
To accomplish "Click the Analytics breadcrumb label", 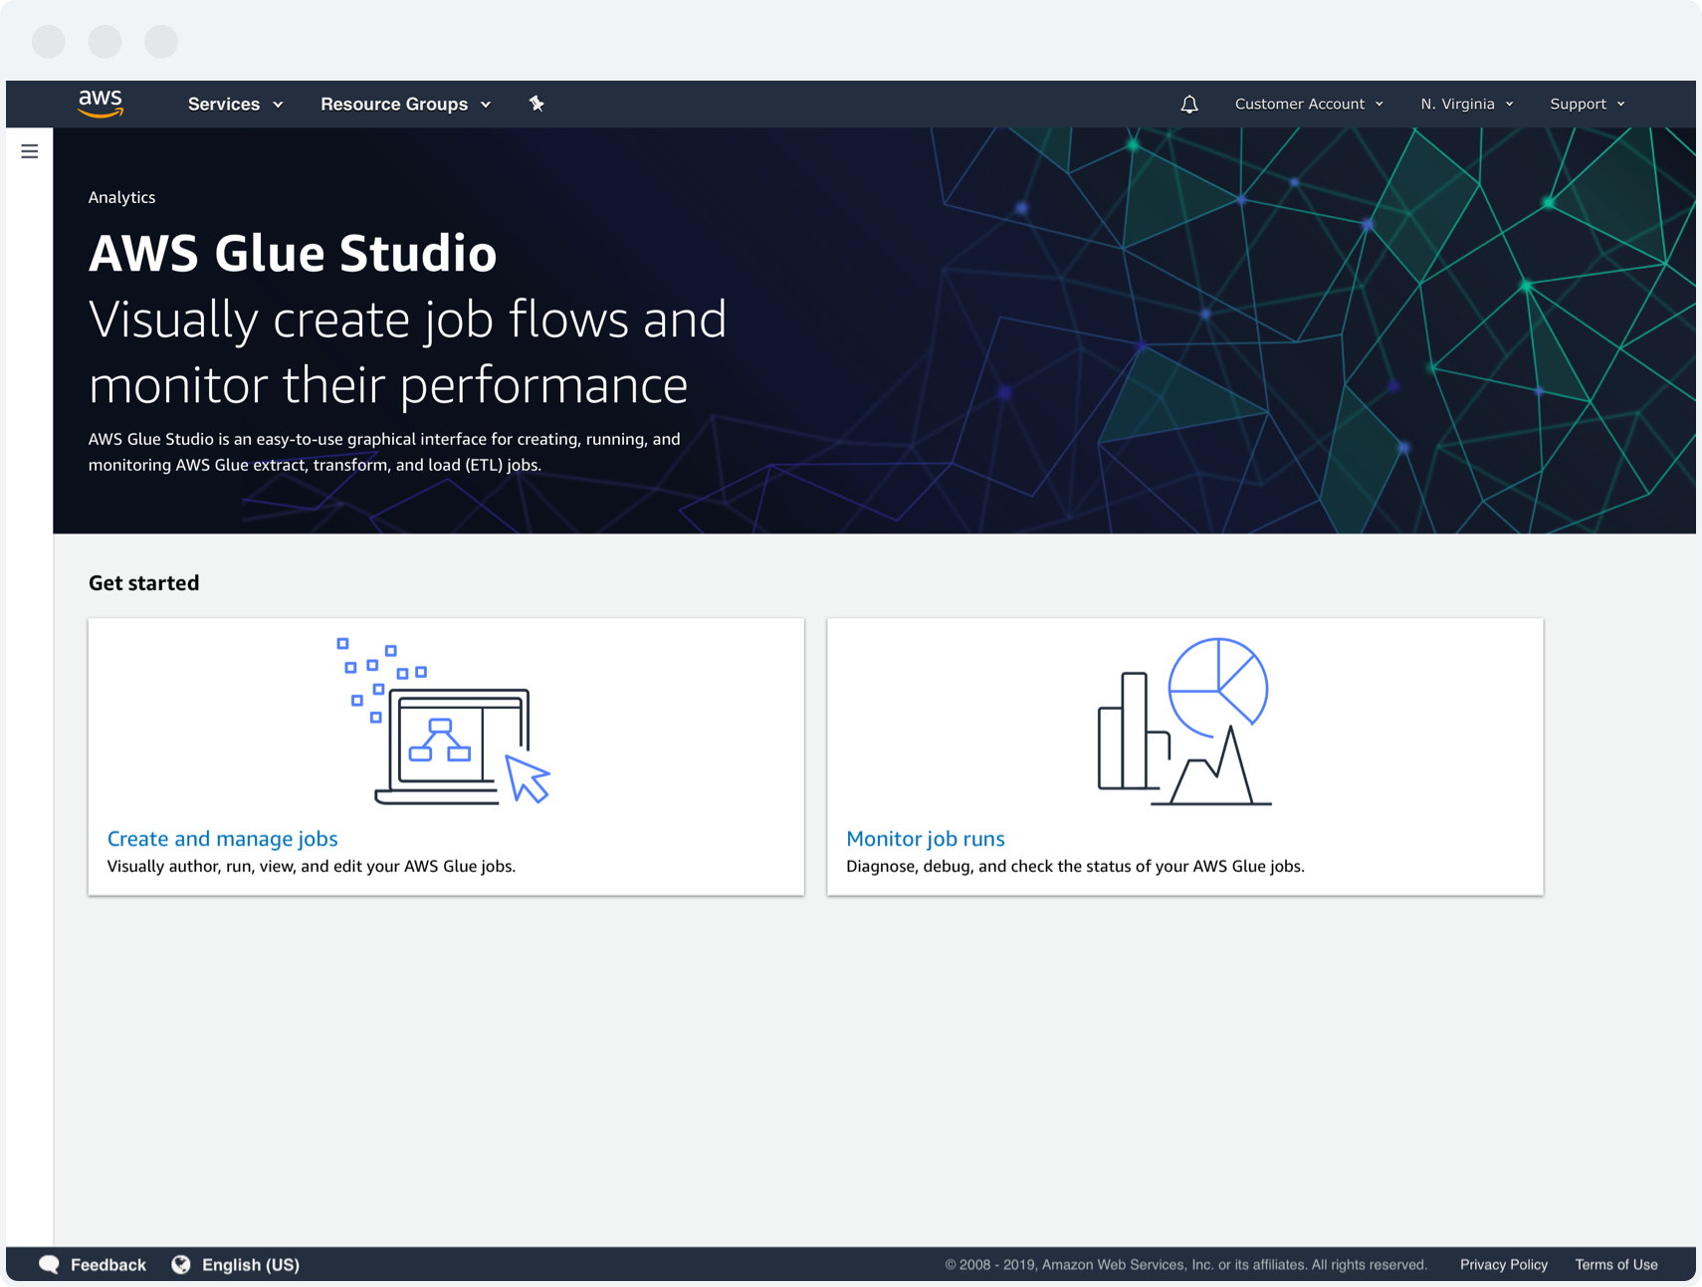I will pos(121,197).
